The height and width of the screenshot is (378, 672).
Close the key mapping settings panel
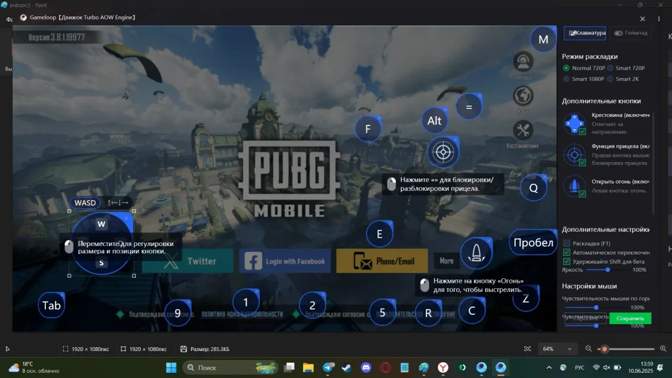[642, 19]
